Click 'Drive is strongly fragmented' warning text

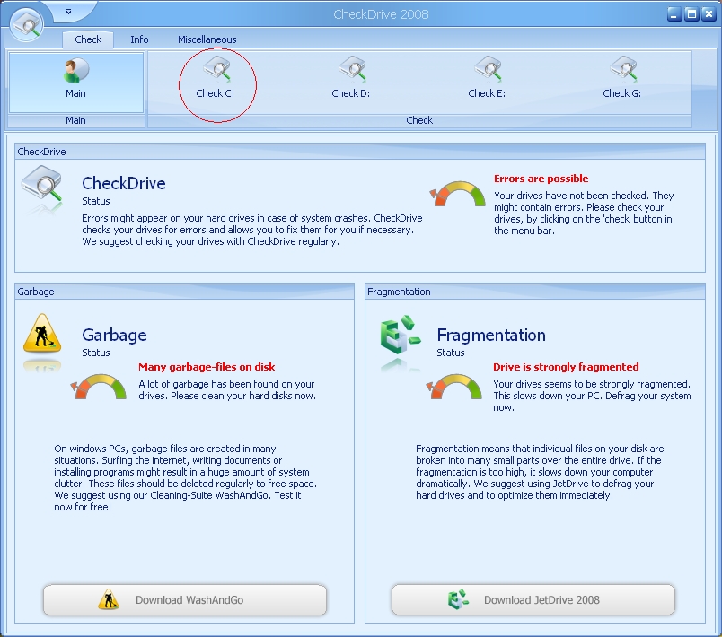pos(566,367)
